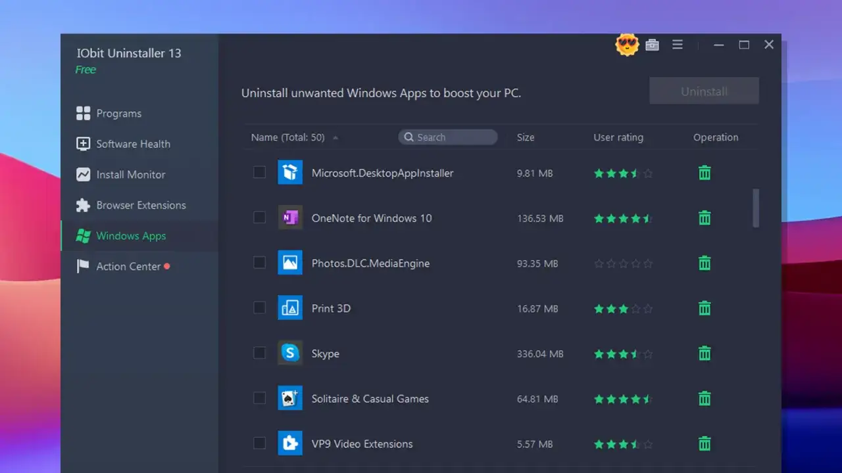
Task: Click the Skype name text
Action: pos(326,353)
